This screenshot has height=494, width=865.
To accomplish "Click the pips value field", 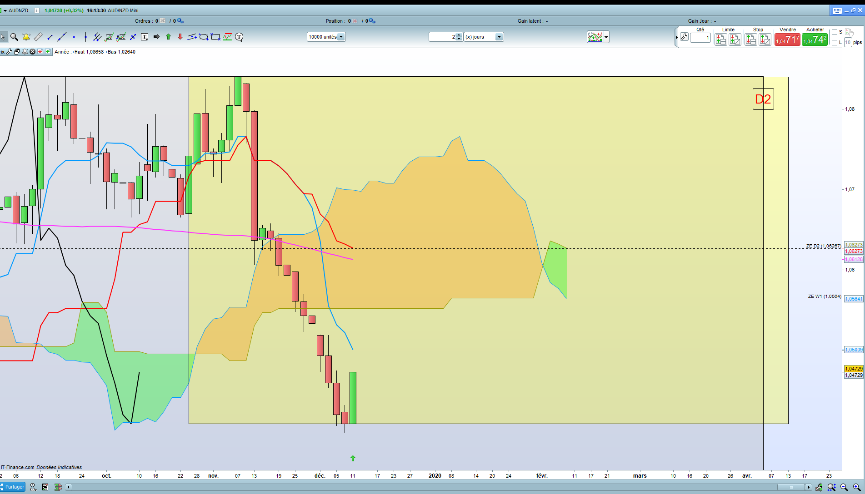I will pos(848,43).
